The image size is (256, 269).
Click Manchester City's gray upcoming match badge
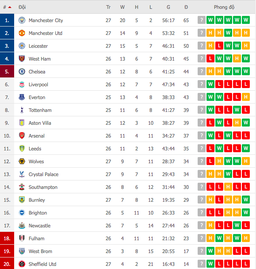[202, 20]
